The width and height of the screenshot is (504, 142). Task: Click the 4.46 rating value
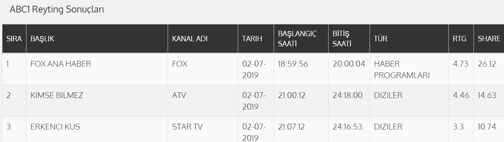point(461,95)
